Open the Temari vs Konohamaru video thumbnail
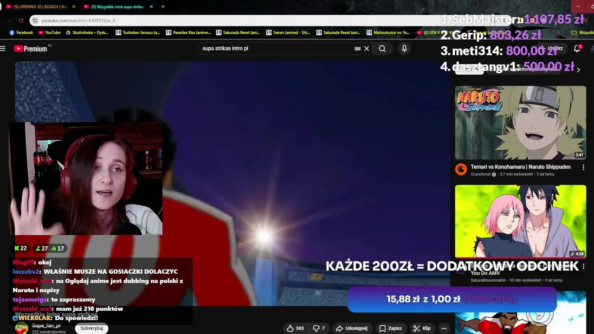 point(520,122)
